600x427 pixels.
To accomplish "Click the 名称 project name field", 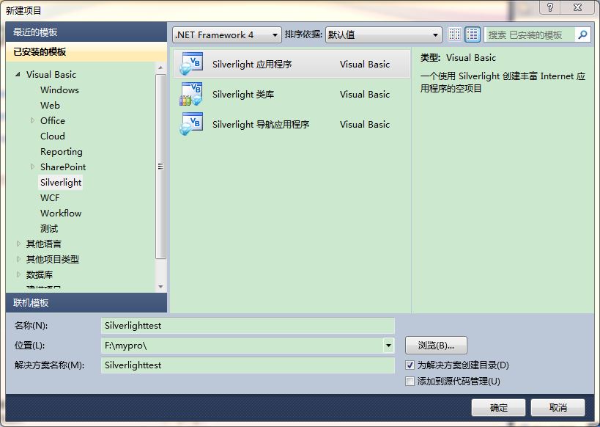I will (x=249, y=325).
